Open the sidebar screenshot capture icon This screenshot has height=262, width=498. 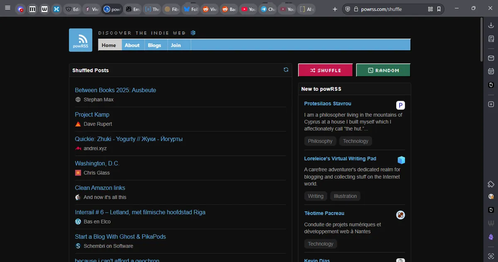(x=491, y=256)
